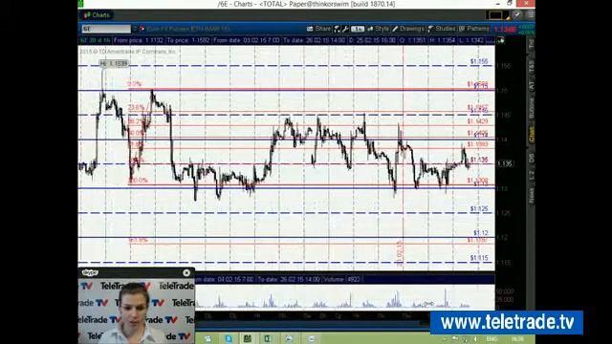612x344 pixels.
Task: Click the Hi: 1.1539 price bubble
Action: (114, 64)
